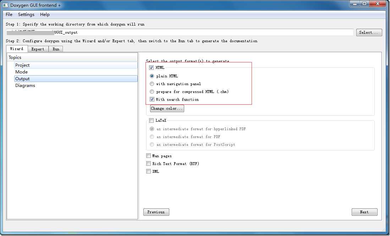Choose with navigation panel option
This screenshot has width=390, height=236.
click(152, 84)
